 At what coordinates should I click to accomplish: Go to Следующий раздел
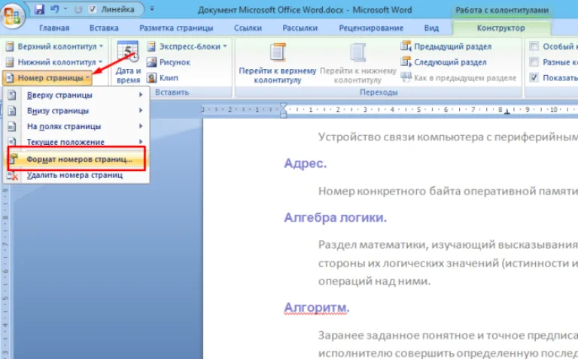click(450, 62)
